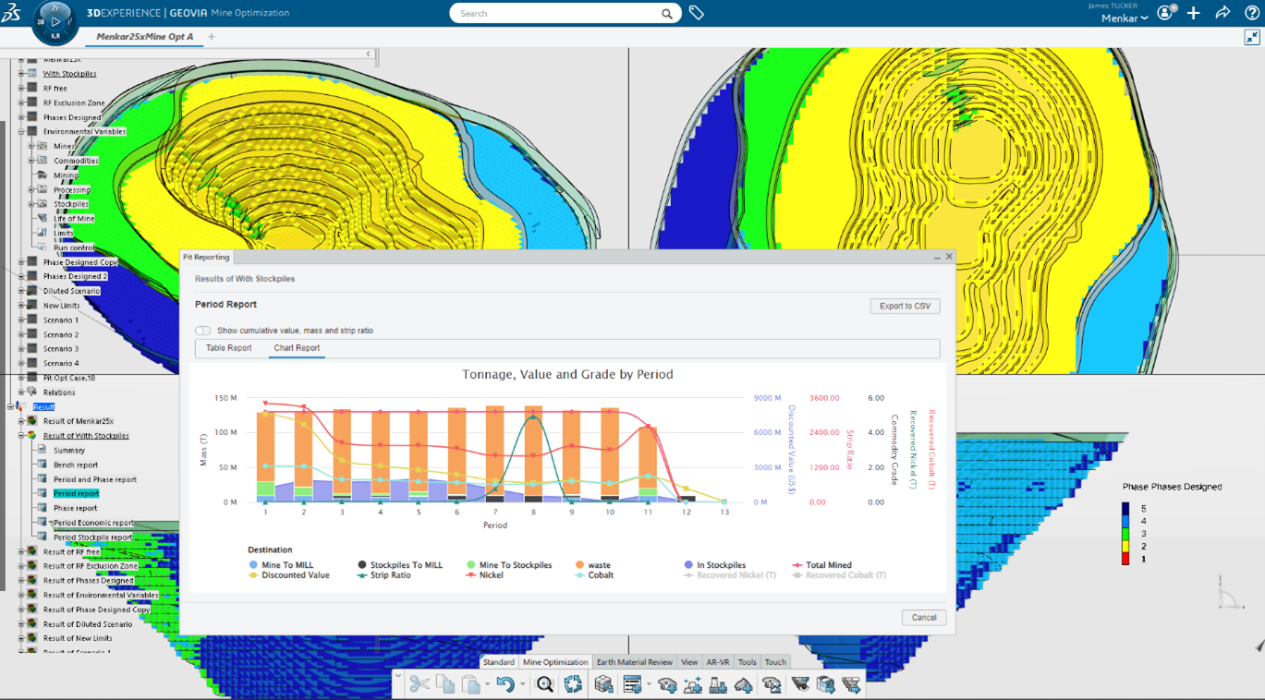The height and width of the screenshot is (700, 1265).
Task: Click the Update refresh arrows icon
Action: click(574, 684)
